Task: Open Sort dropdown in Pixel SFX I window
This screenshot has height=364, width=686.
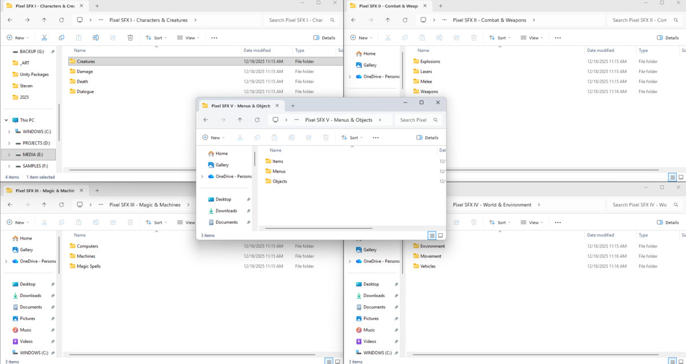Action: [155, 38]
